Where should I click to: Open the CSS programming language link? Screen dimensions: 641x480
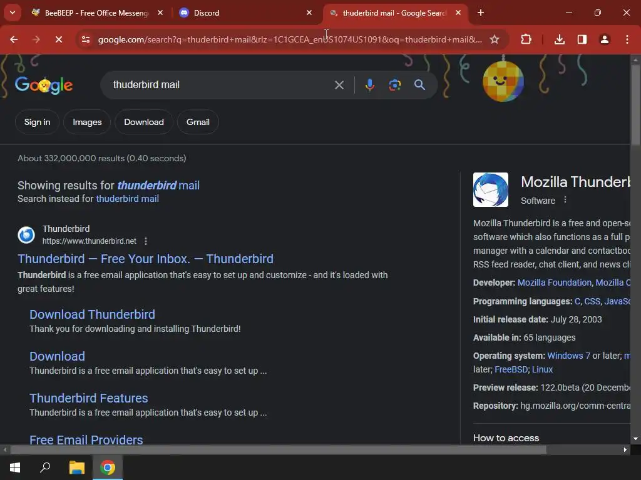592,301
